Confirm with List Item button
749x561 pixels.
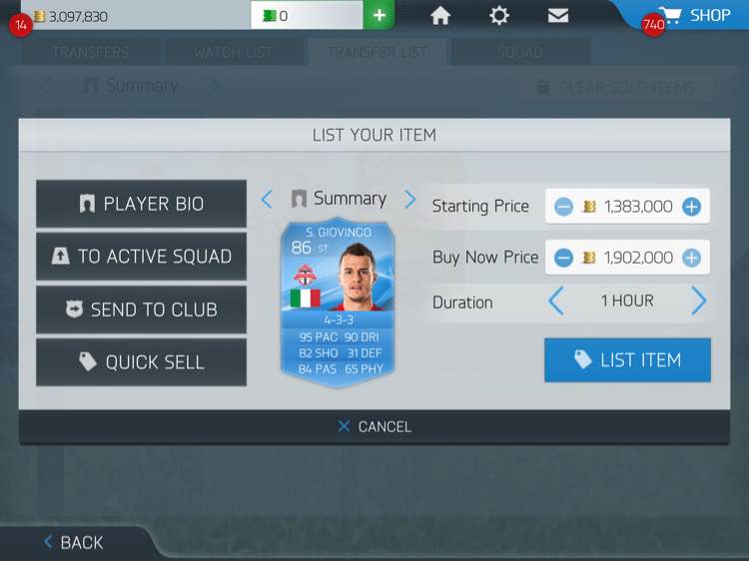(627, 360)
